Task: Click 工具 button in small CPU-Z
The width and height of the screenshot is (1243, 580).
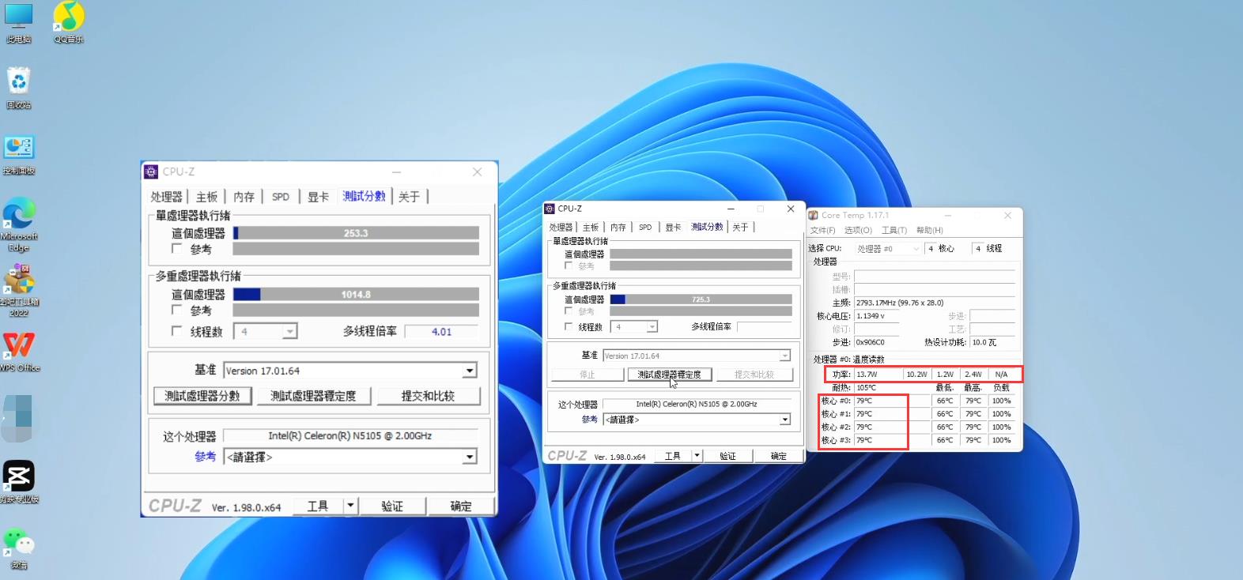Action: pyautogui.click(x=673, y=455)
